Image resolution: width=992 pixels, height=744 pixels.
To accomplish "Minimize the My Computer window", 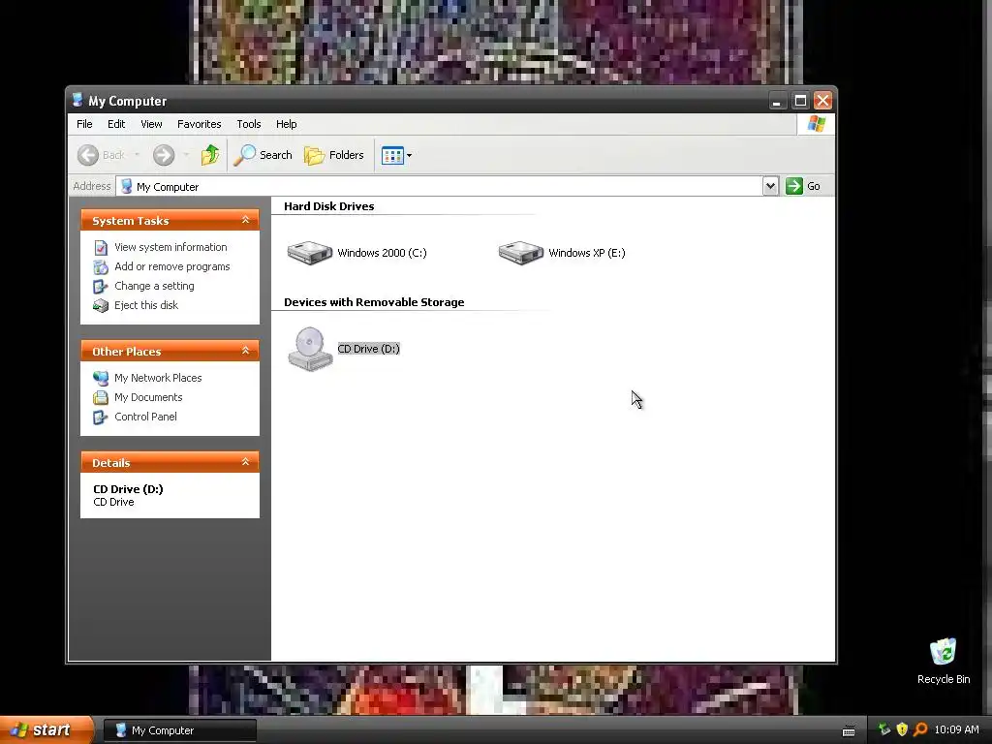I will point(777,101).
